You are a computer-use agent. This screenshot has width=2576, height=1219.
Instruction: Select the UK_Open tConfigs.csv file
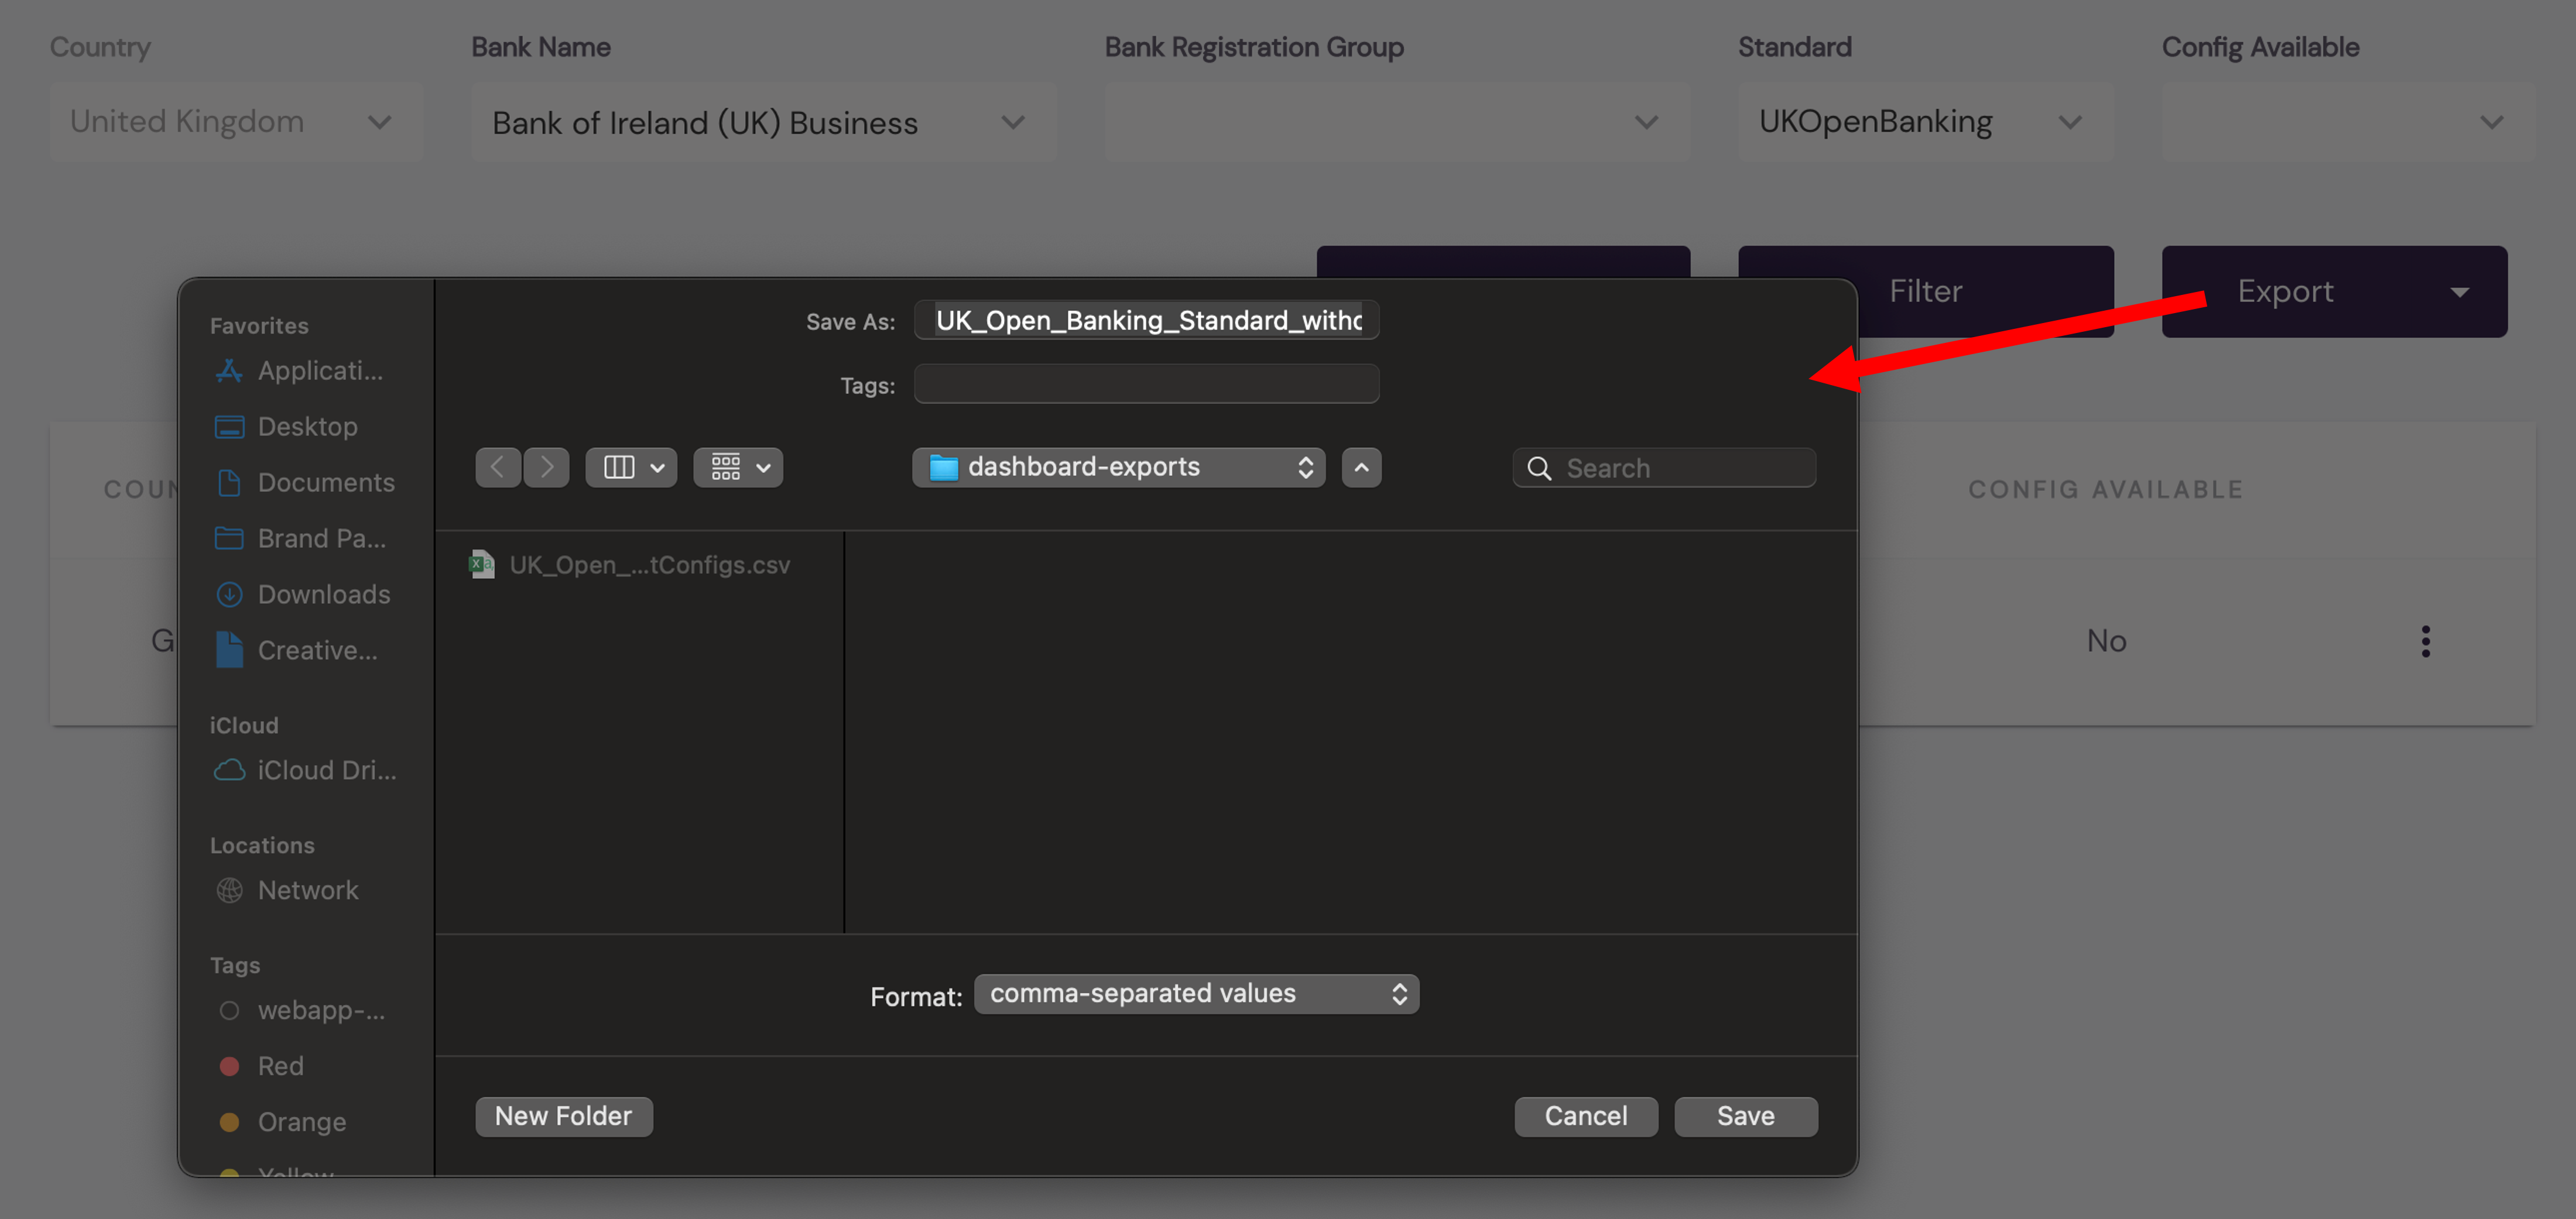click(648, 565)
